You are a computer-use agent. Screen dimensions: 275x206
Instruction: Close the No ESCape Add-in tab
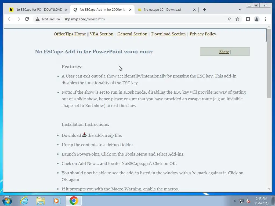[130, 10]
